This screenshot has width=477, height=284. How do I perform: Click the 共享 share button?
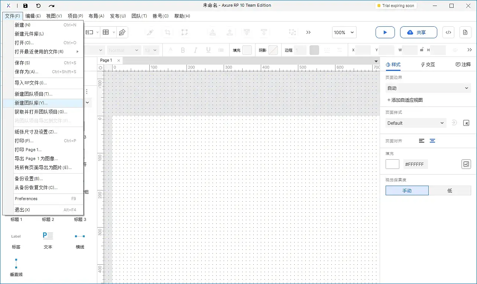pos(418,32)
